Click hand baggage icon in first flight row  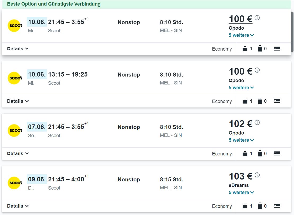[x=245, y=49]
